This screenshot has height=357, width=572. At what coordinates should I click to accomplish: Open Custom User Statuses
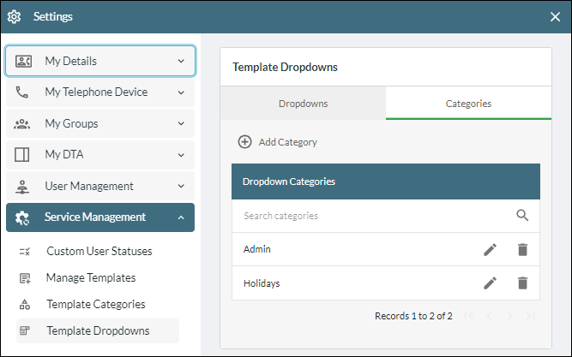[99, 251]
